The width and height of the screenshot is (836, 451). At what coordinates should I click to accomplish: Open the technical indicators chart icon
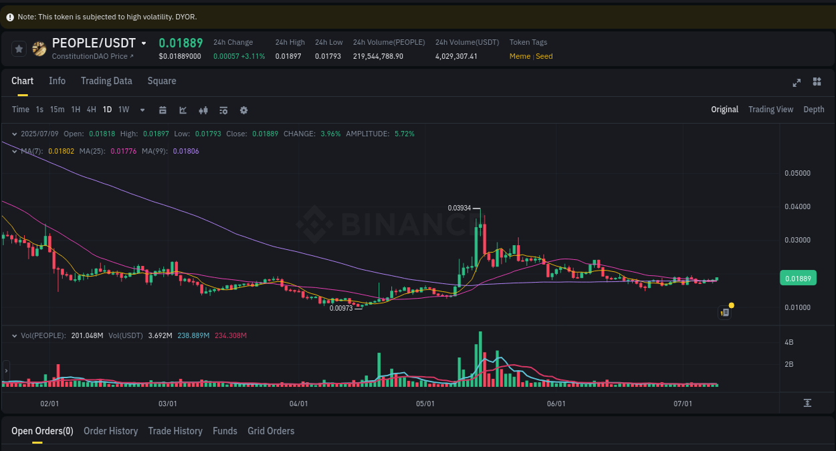183,110
